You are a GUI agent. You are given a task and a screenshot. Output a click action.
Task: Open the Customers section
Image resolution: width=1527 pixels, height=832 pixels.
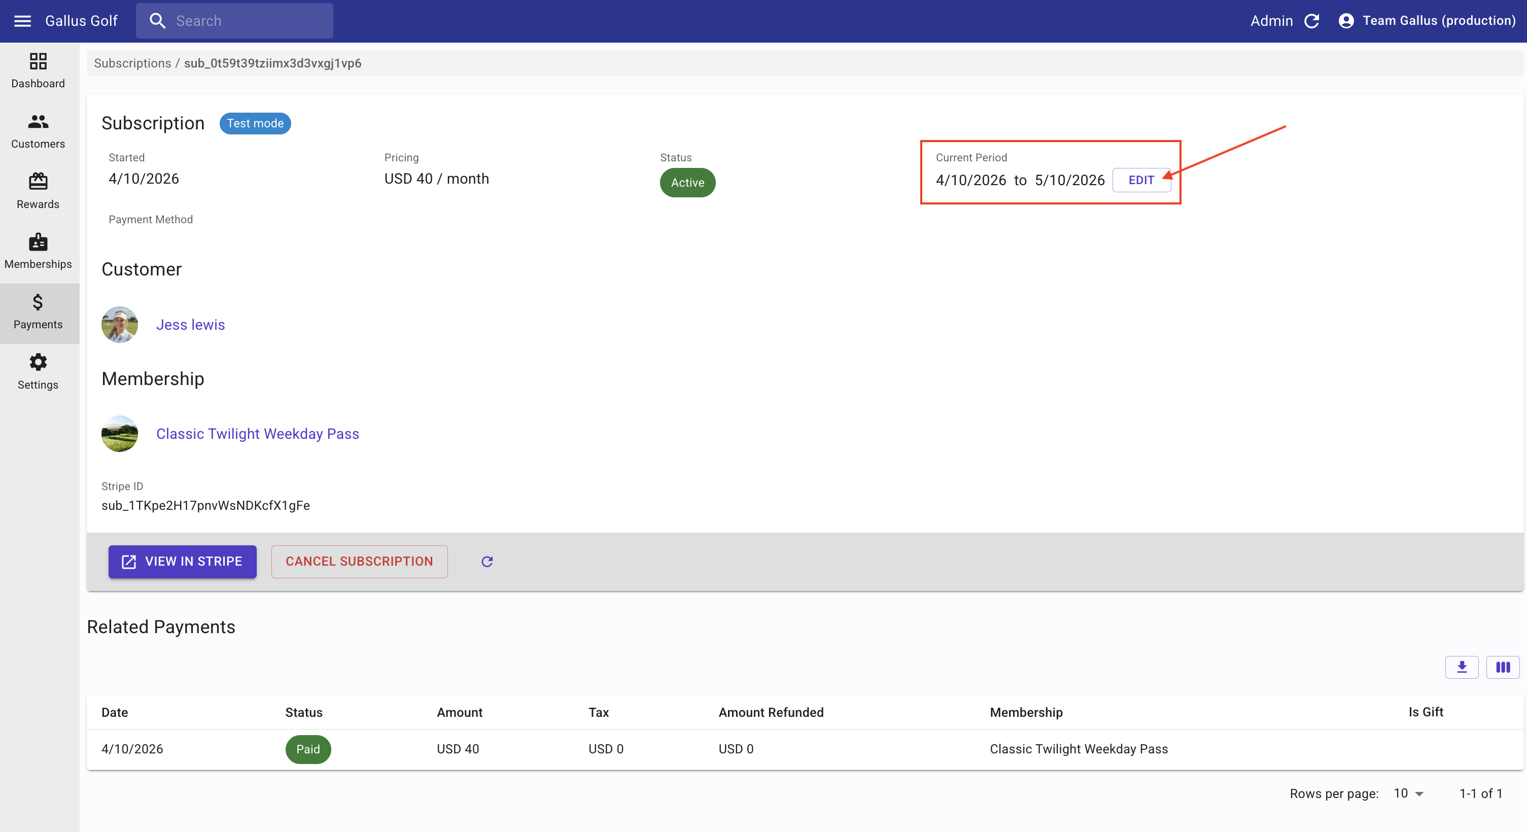pyautogui.click(x=38, y=130)
